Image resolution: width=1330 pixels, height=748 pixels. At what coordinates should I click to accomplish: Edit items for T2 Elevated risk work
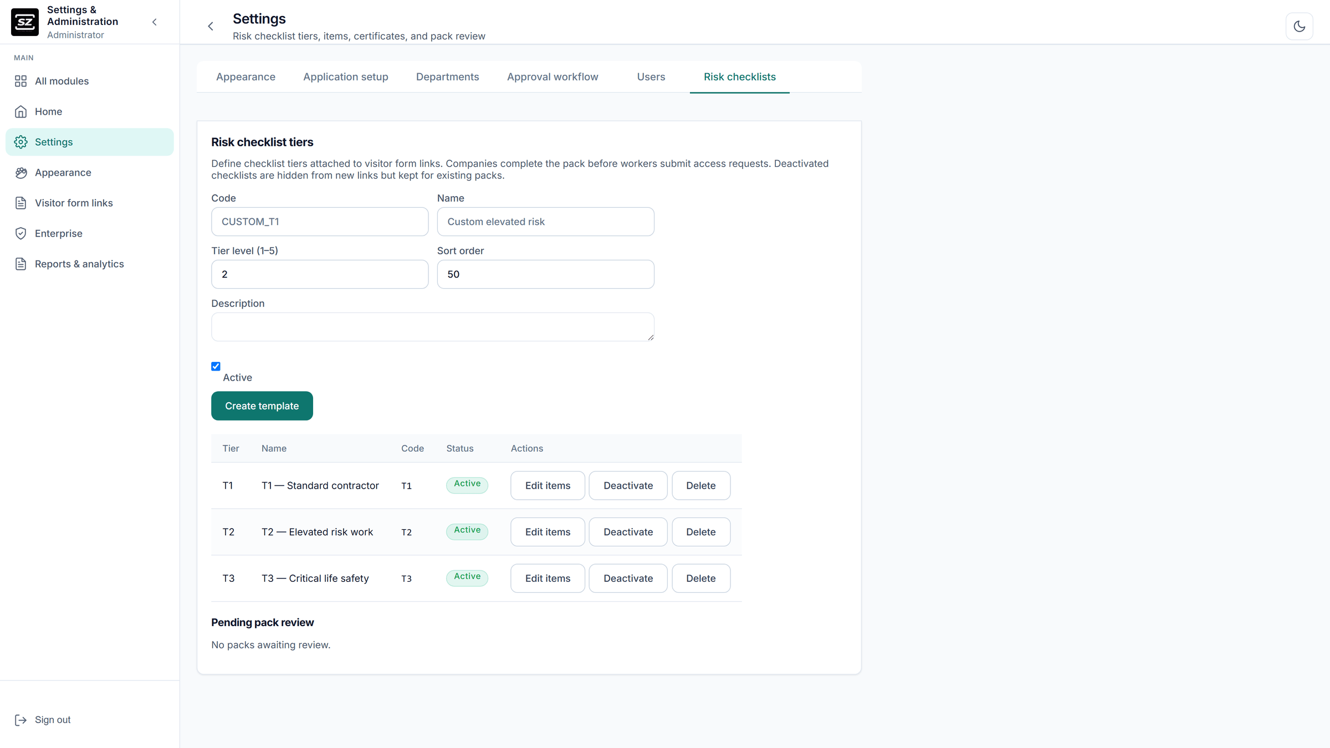click(548, 532)
